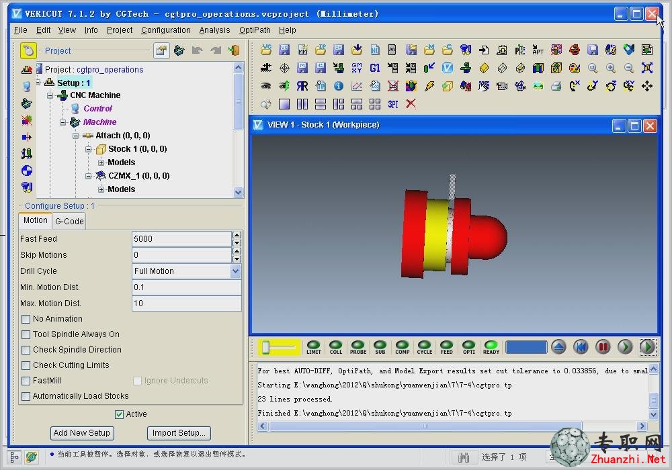Click the MM units toolbar icon
Screen dimensions: 672x470
point(302,50)
